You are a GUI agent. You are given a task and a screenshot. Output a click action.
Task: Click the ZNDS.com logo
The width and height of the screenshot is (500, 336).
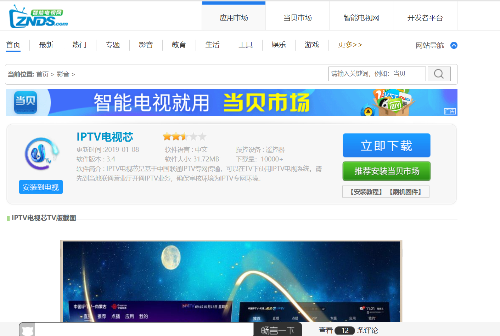coord(39,16)
